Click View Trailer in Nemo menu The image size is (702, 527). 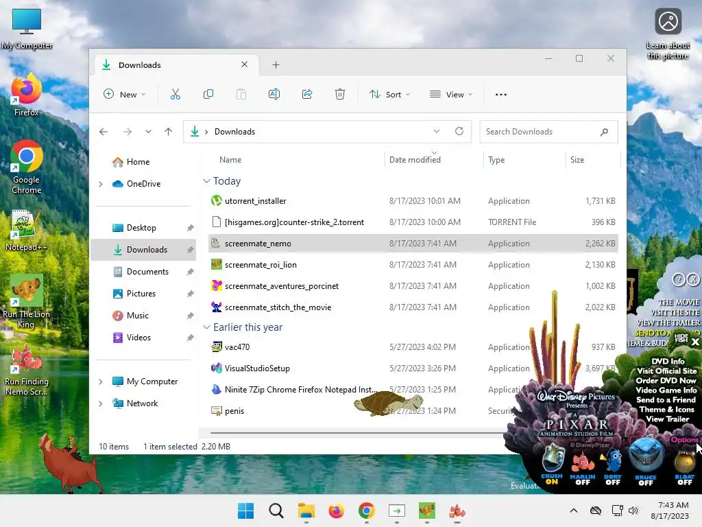pos(667,419)
